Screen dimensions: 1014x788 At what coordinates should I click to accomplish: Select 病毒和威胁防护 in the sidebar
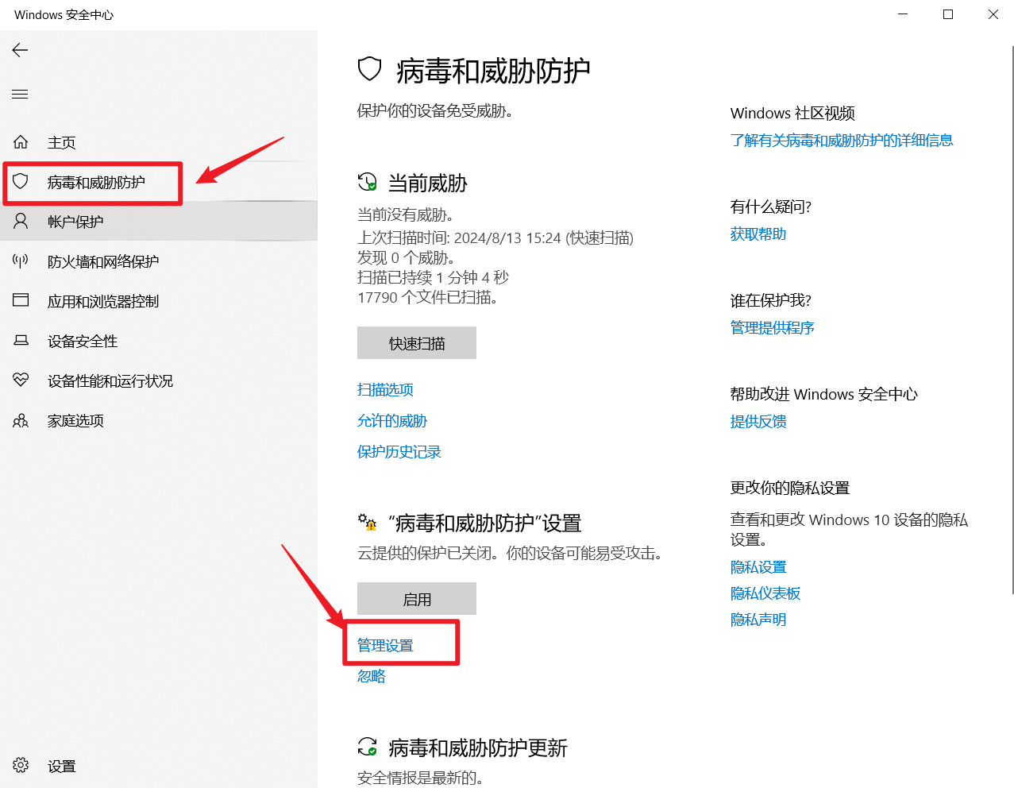click(x=159, y=182)
